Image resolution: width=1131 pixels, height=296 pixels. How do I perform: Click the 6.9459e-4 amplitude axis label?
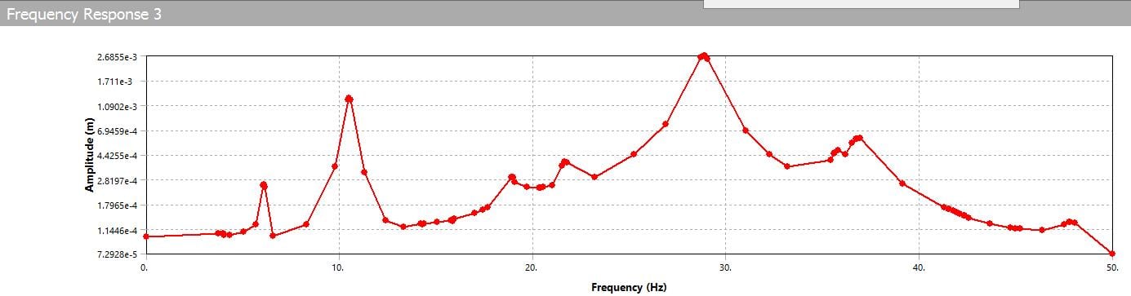tap(117, 131)
